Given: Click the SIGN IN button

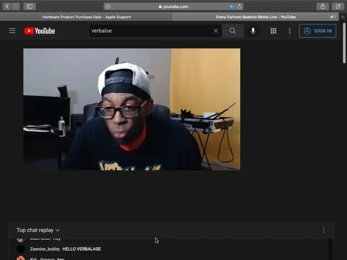Looking at the screenshot, I should point(318,31).
